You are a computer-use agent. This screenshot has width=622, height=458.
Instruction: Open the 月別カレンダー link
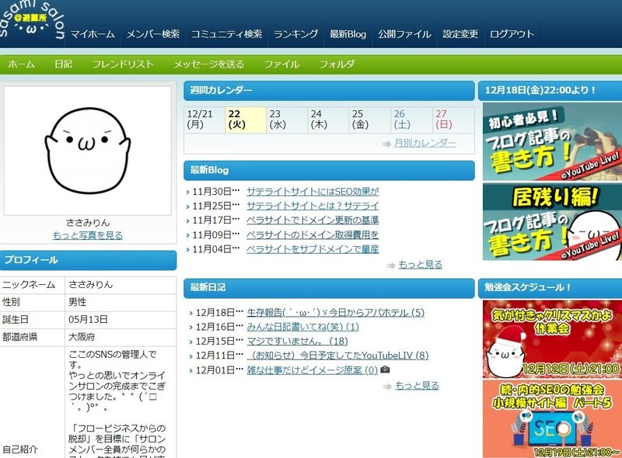[x=425, y=143]
